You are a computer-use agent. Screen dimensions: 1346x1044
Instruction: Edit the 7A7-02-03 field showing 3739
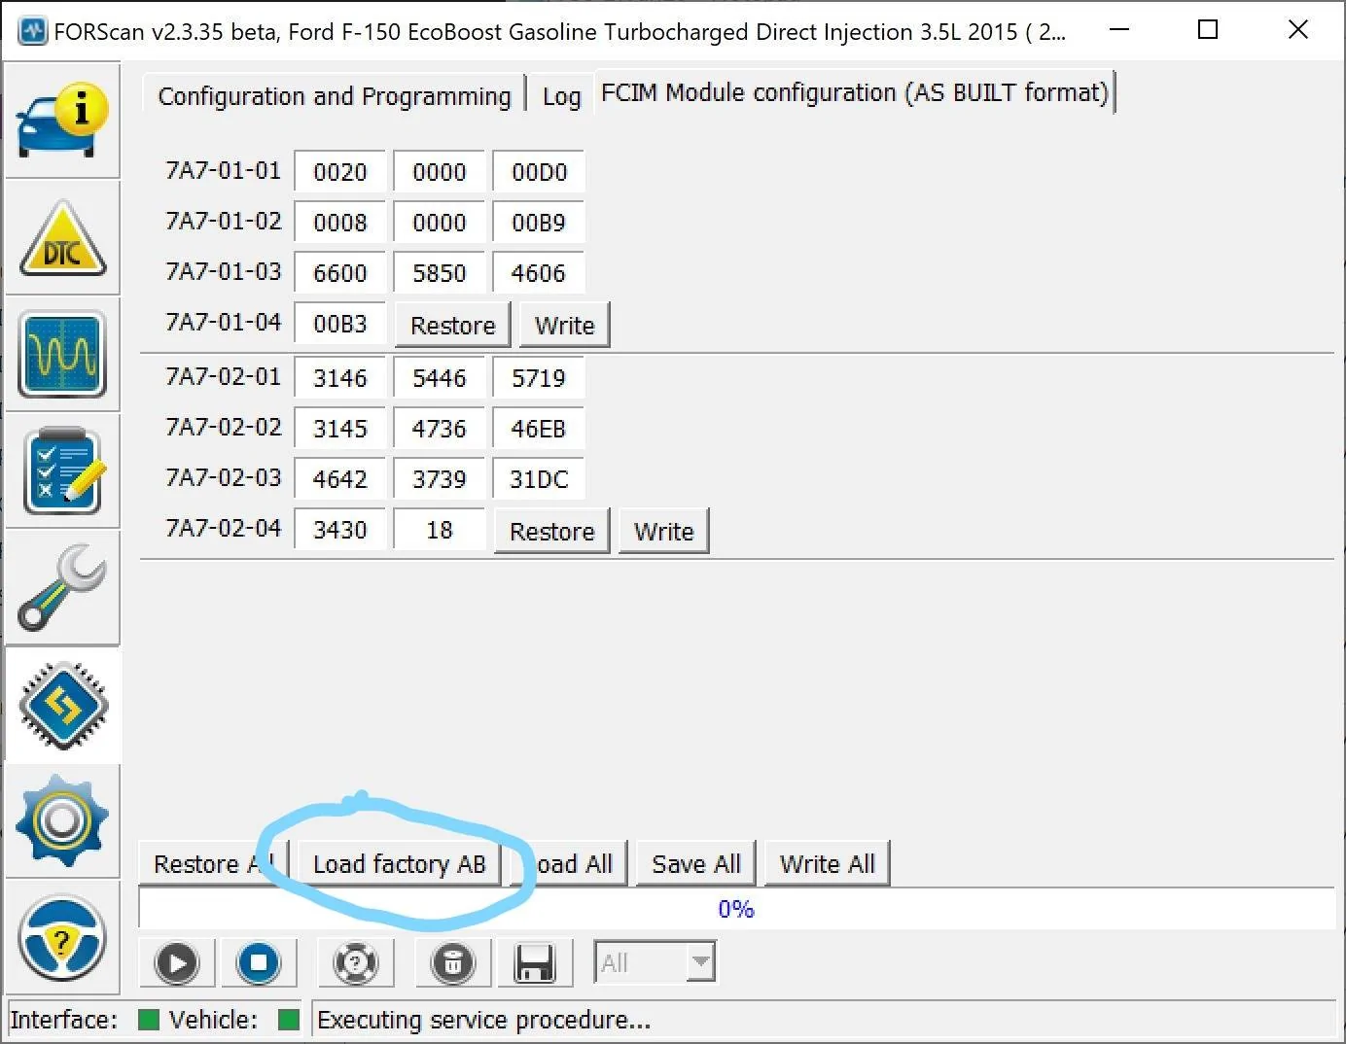[x=440, y=479]
